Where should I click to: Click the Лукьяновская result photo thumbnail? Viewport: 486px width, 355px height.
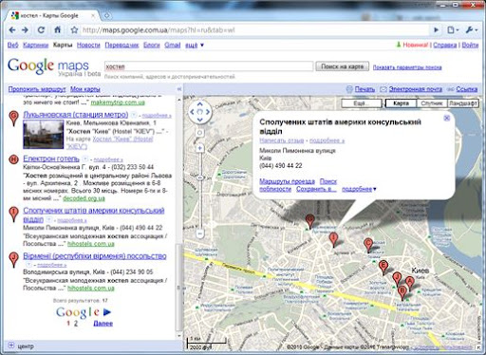[44, 134]
